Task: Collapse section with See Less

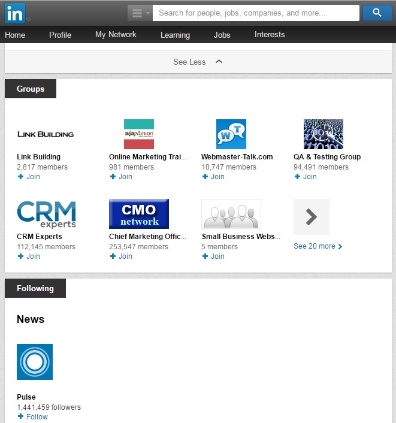Action: [198, 62]
